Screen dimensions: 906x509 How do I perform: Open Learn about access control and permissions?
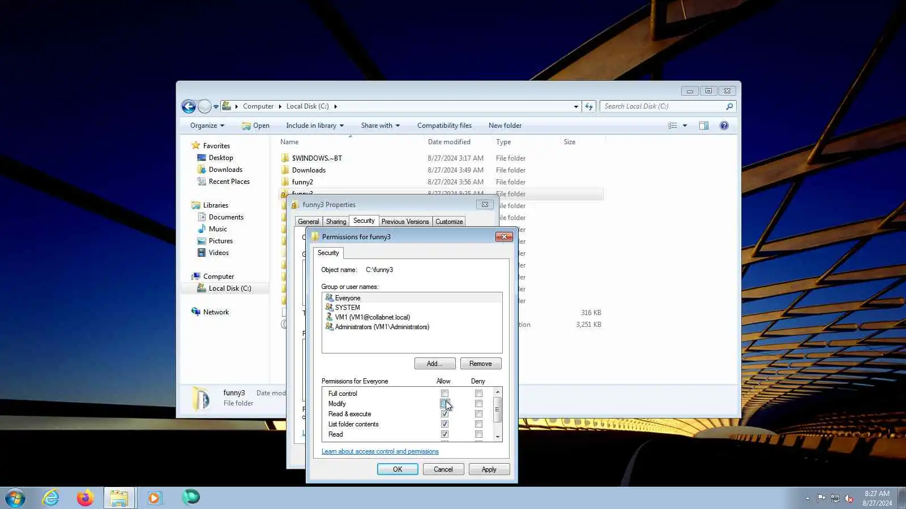[x=380, y=451]
